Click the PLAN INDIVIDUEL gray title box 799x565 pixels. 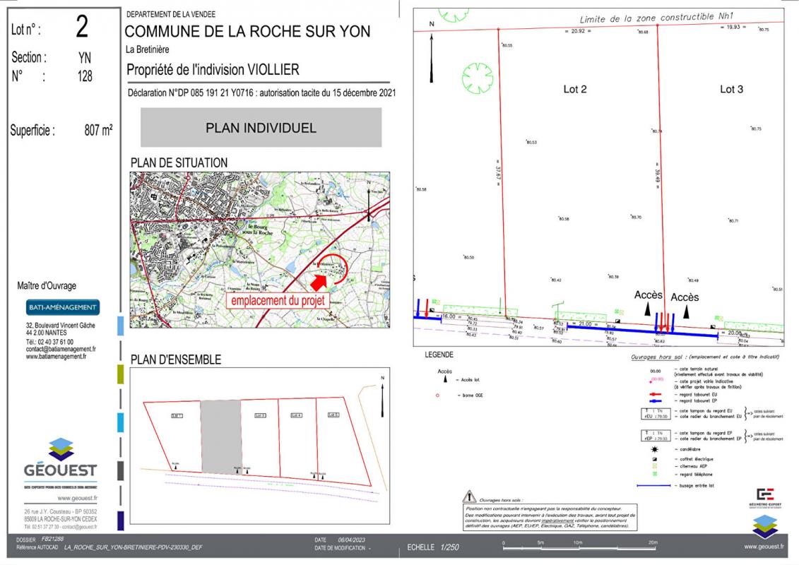[261, 128]
